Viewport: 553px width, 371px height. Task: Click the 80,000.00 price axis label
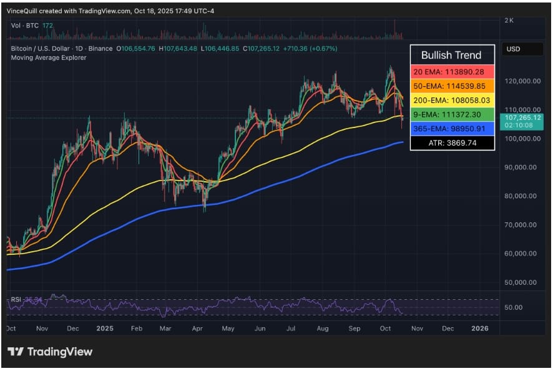click(x=521, y=196)
